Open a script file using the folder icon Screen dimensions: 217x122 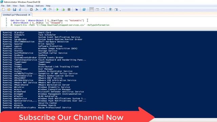[x=9, y=9]
